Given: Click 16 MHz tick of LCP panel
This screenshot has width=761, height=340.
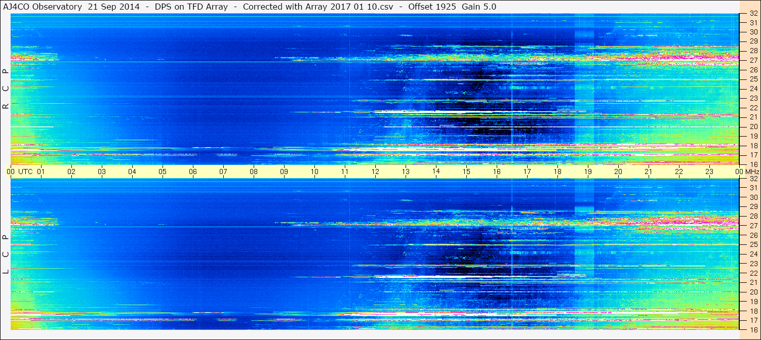Looking at the screenshot, I should (x=753, y=329).
